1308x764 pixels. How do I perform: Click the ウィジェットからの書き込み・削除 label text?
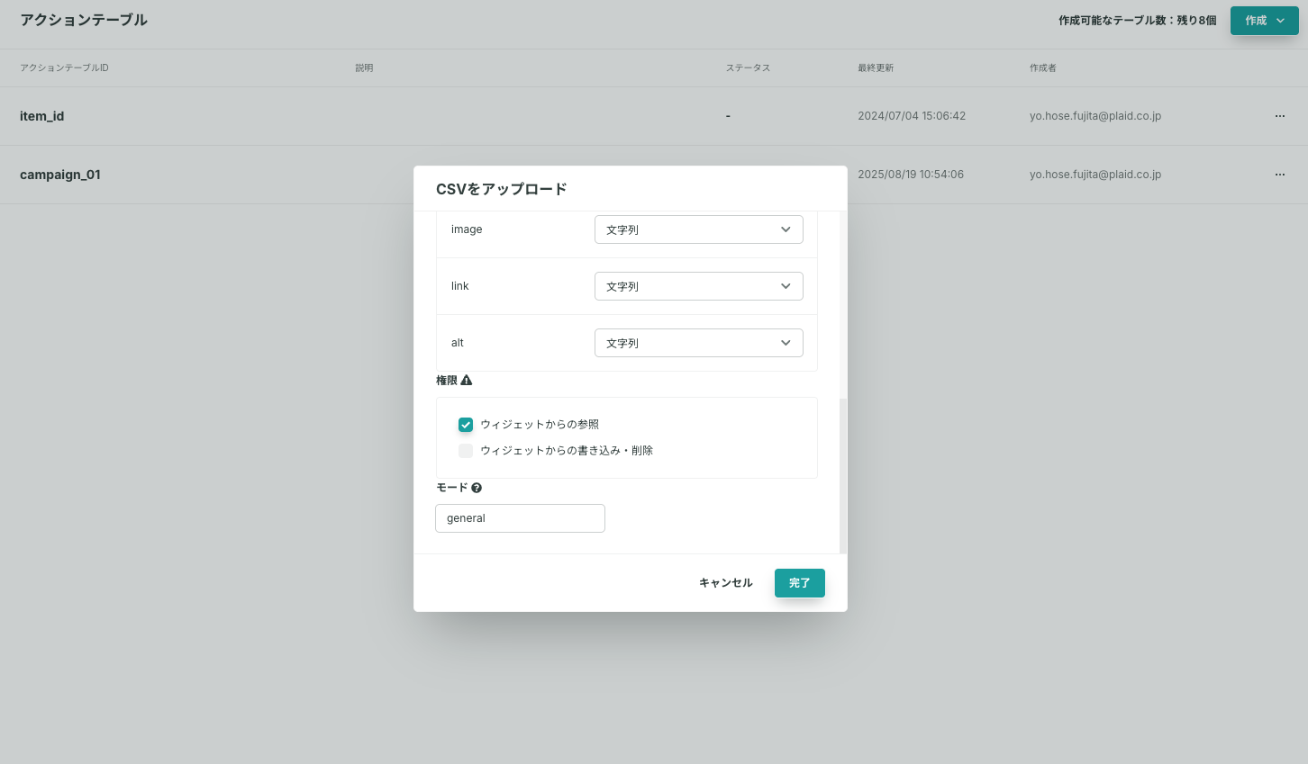[x=567, y=451]
